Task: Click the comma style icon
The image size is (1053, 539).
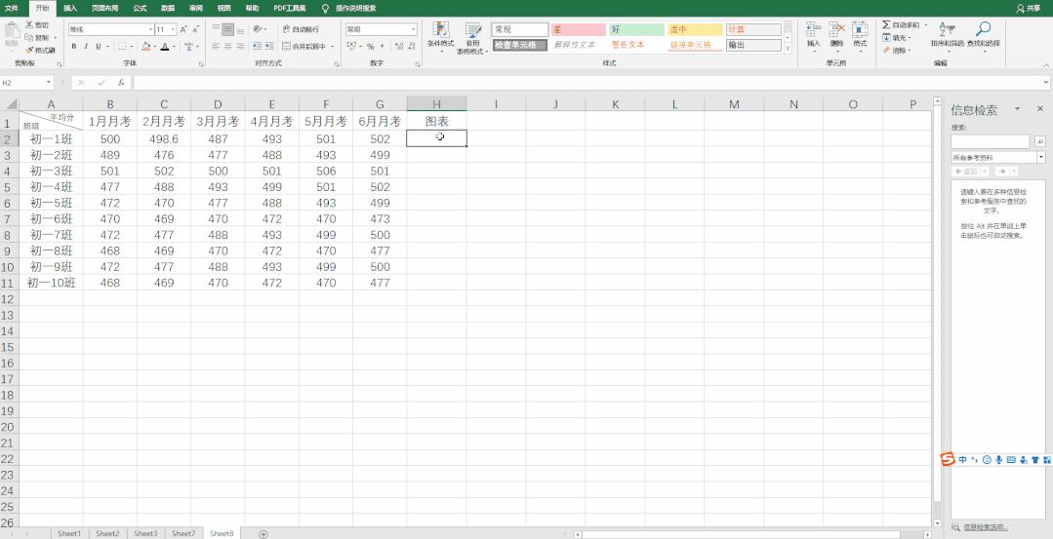Action: click(383, 46)
